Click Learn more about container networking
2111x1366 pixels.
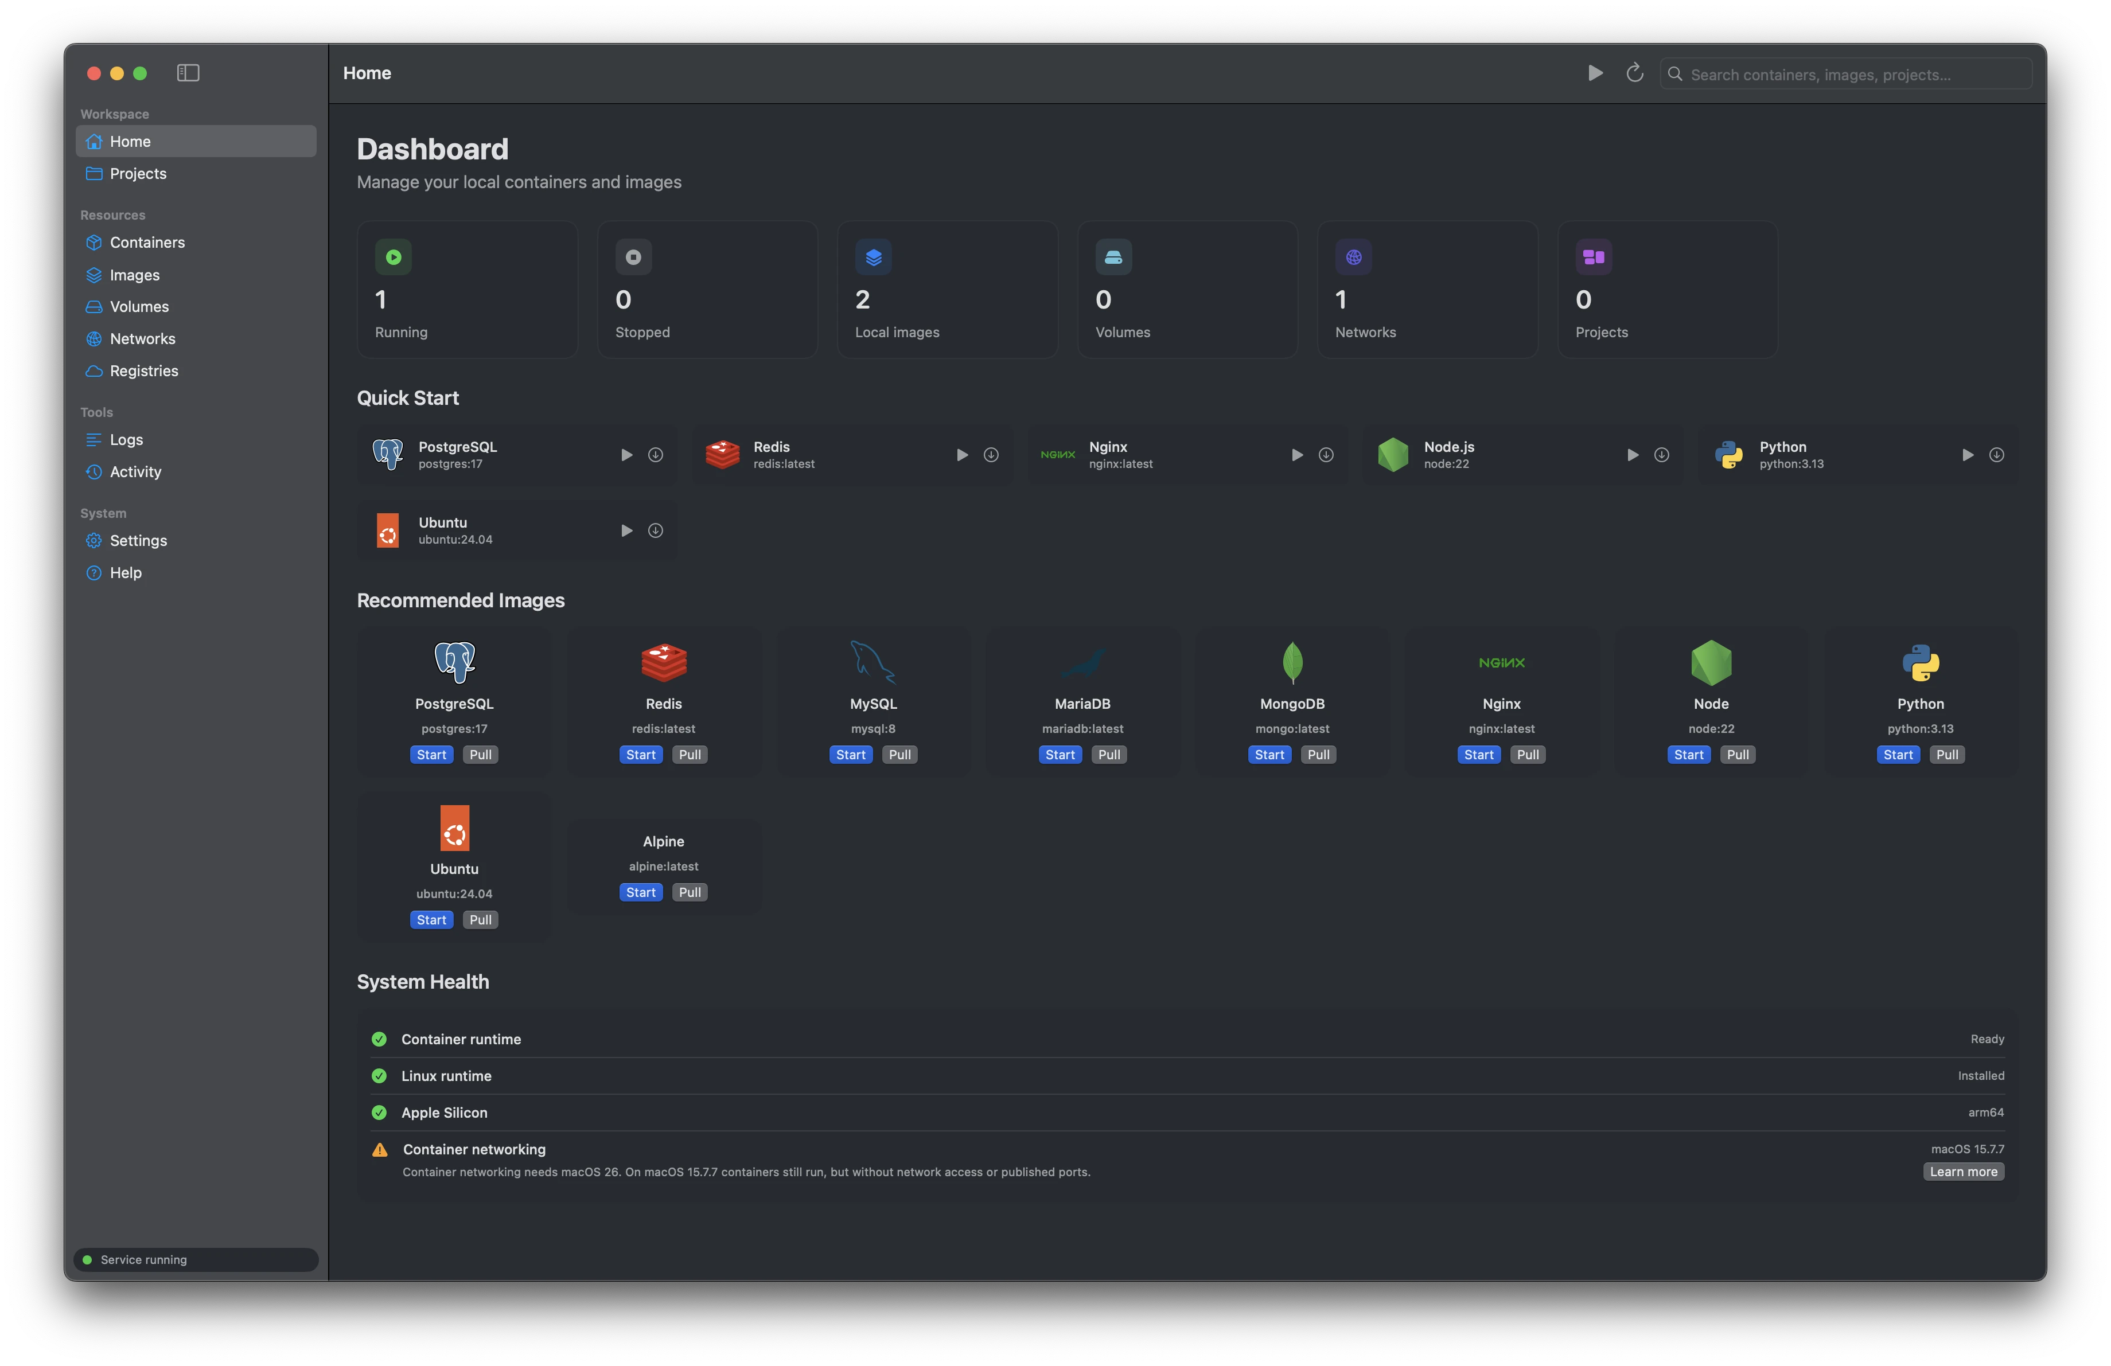(x=1963, y=1172)
